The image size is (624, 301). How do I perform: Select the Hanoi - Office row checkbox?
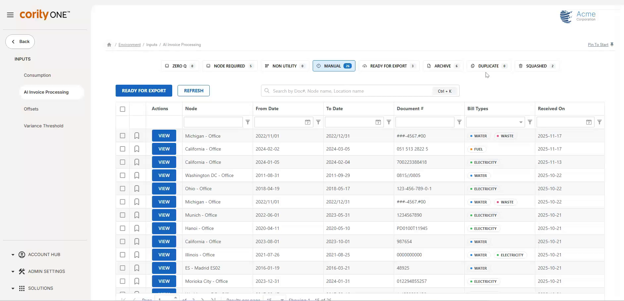(x=122, y=228)
